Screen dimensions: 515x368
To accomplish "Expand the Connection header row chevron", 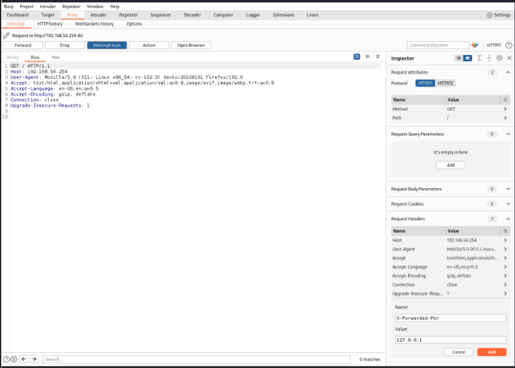I will 505,285.
